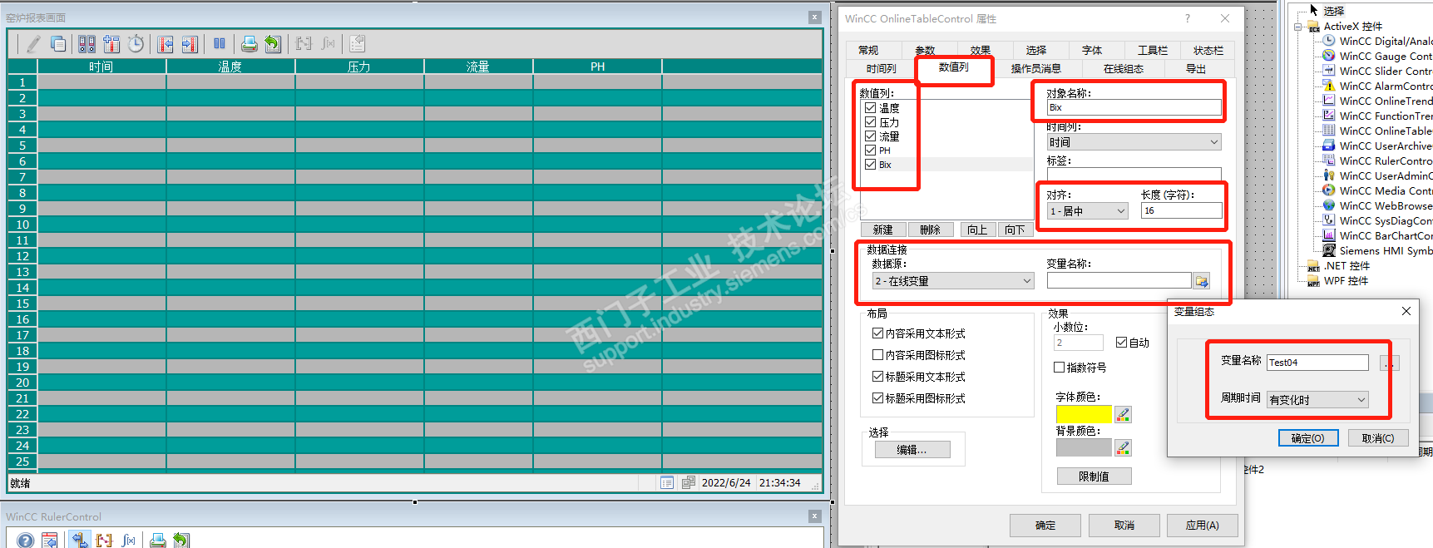
Task: Uncheck 温度 value column checkbox
Action: 870,108
